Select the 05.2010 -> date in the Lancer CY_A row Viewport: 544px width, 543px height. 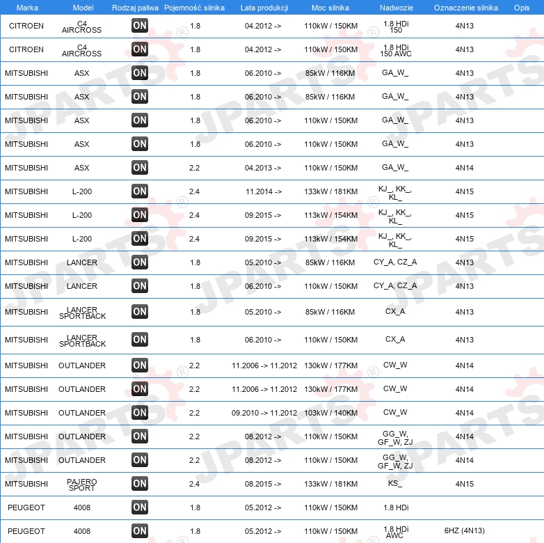(x=263, y=262)
